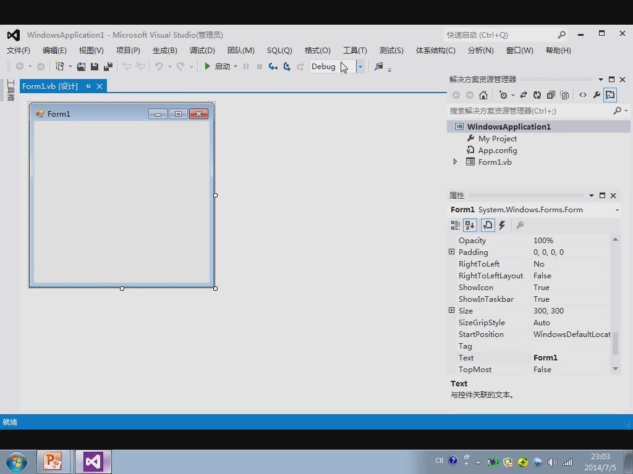Screen dimensions: 633x474
Task: Select App.config in Solution Explorer
Action: click(x=498, y=151)
